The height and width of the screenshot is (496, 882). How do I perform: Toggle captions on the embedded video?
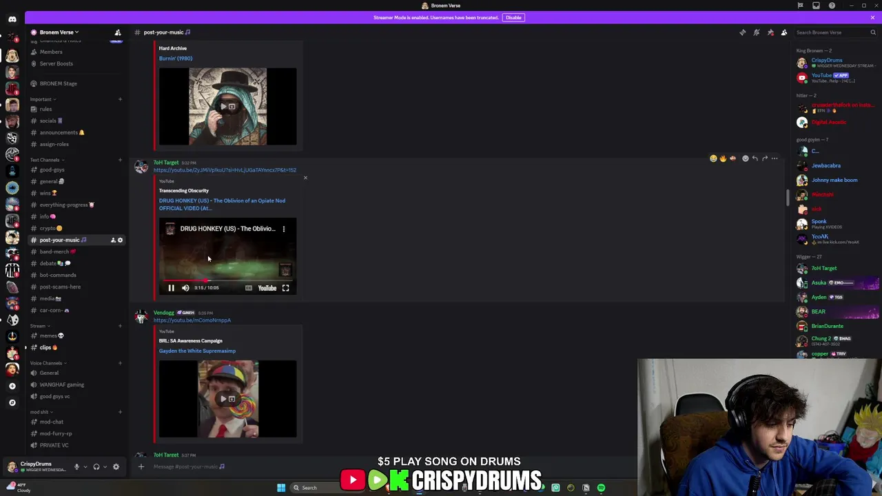[249, 288]
